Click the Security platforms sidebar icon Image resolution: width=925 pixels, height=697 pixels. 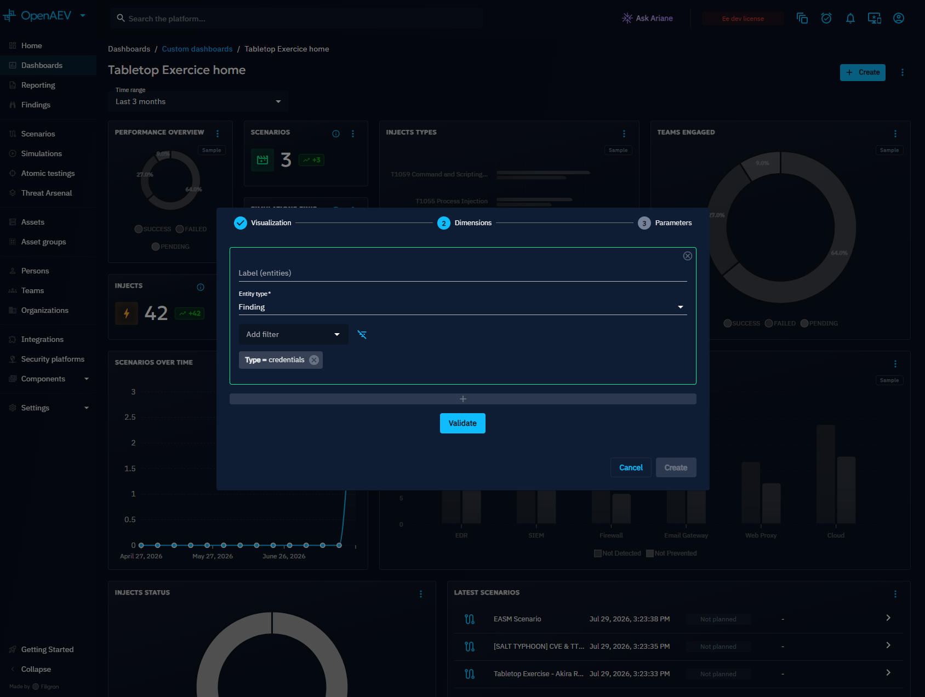click(x=13, y=359)
